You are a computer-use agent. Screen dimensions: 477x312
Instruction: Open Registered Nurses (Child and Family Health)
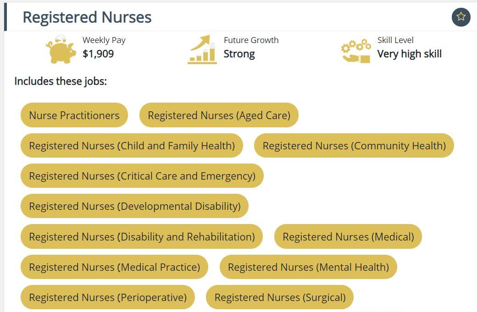click(x=132, y=146)
